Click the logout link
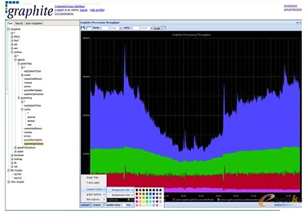The width and height of the screenshot is (308, 212). [x=83, y=10]
